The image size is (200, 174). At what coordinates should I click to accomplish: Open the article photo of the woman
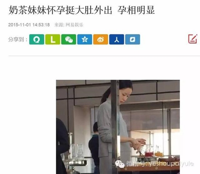coord(118,127)
